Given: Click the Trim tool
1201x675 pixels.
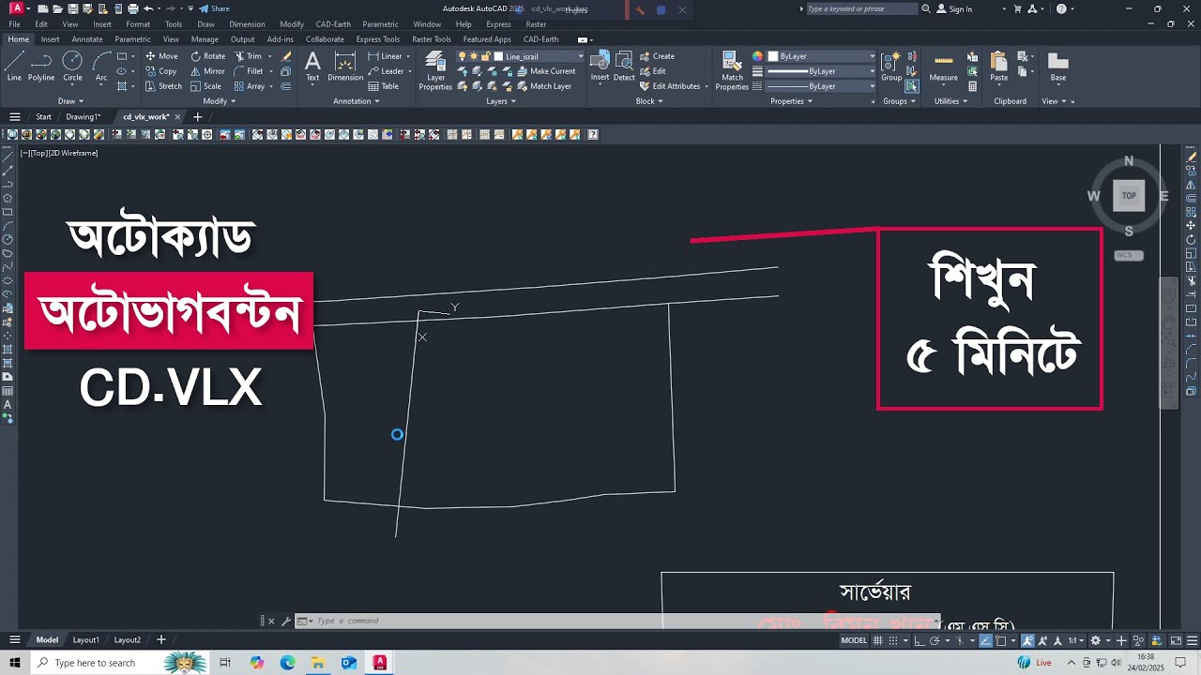Looking at the screenshot, I should point(249,56).
